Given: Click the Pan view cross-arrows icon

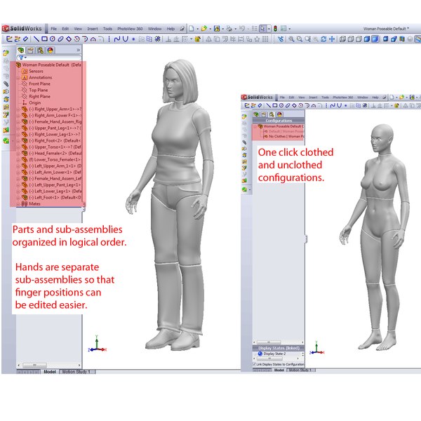Looking at the screenshot, I should [x=332, y=39].
